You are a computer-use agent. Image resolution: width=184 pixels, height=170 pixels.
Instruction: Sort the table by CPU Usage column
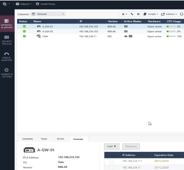(x=174, y=21)
